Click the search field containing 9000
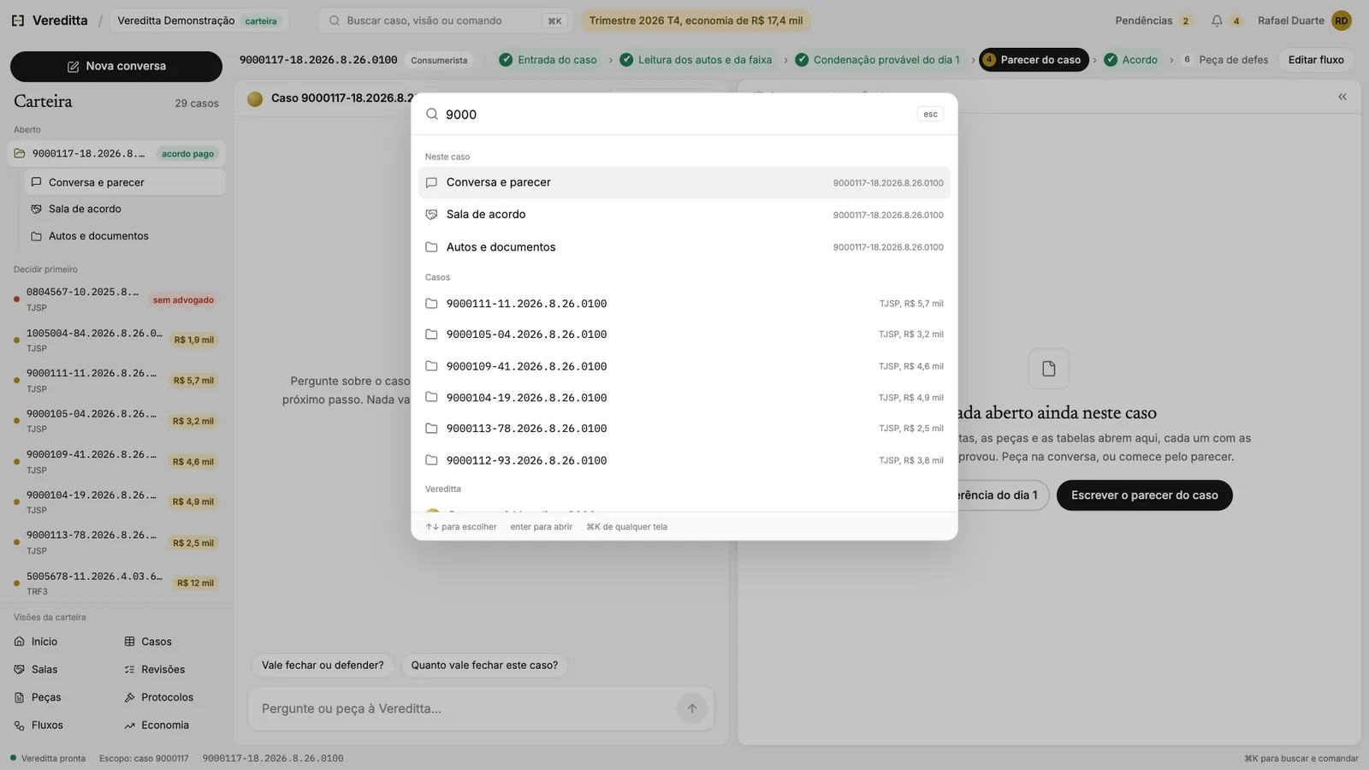This screenshot has height=770, width=1369. point(676,114)
